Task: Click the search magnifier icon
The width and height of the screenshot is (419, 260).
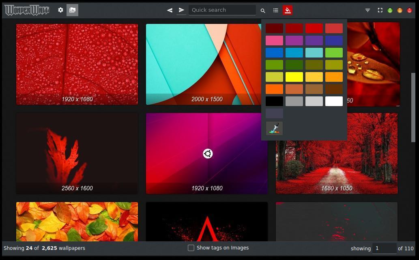Action: click(x=263, y=11)
